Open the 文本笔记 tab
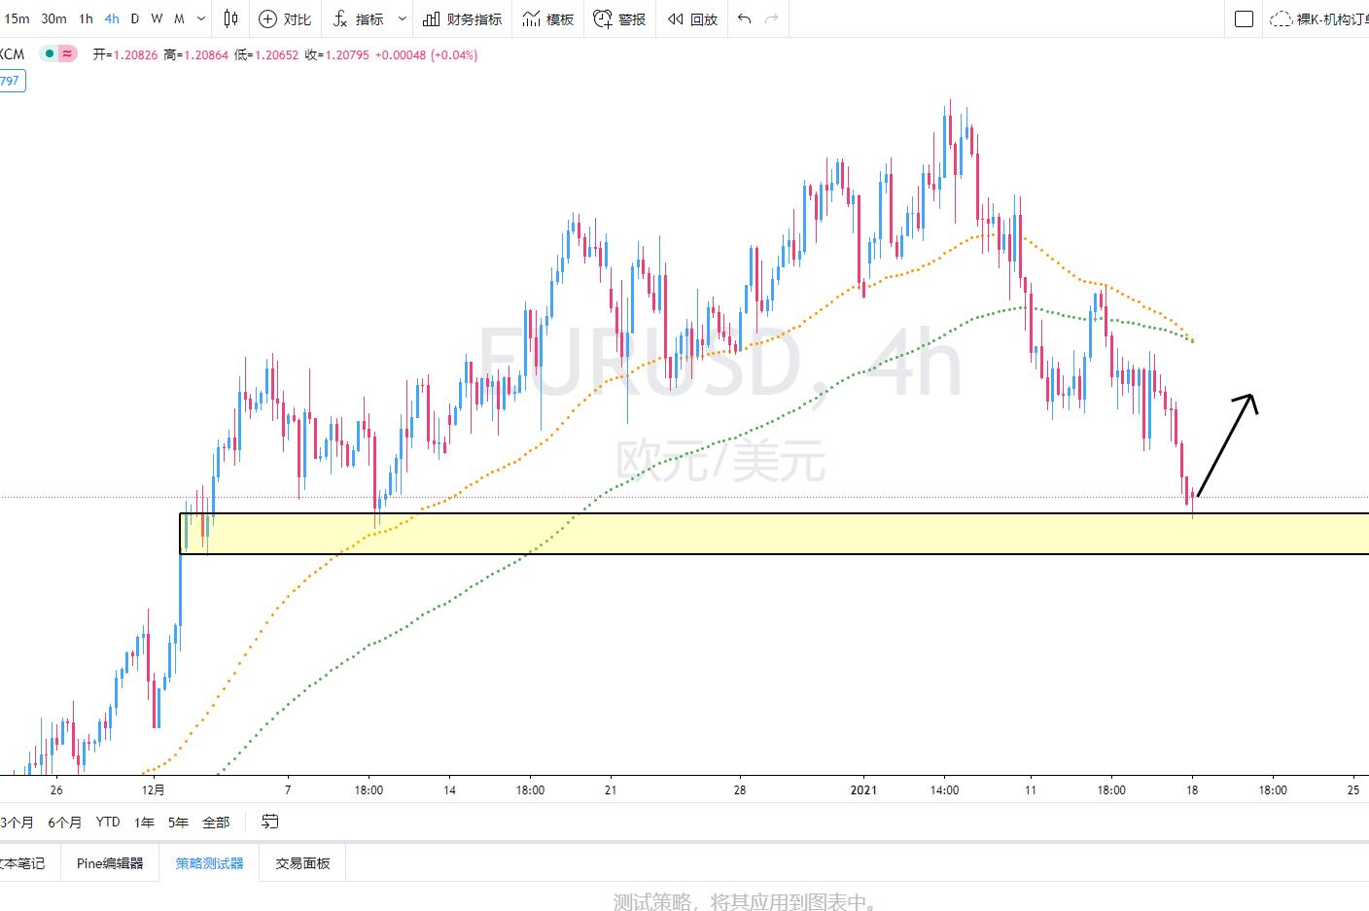1369x911 pixels. [x=22, y=862]
